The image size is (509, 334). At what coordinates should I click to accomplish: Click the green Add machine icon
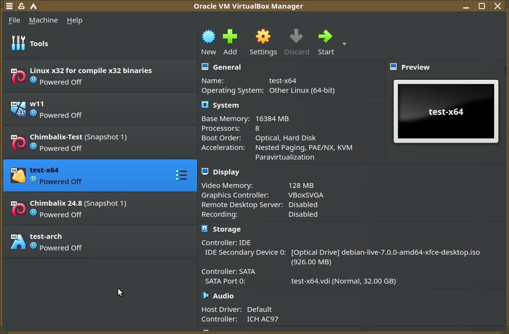(x=230, y=37)
